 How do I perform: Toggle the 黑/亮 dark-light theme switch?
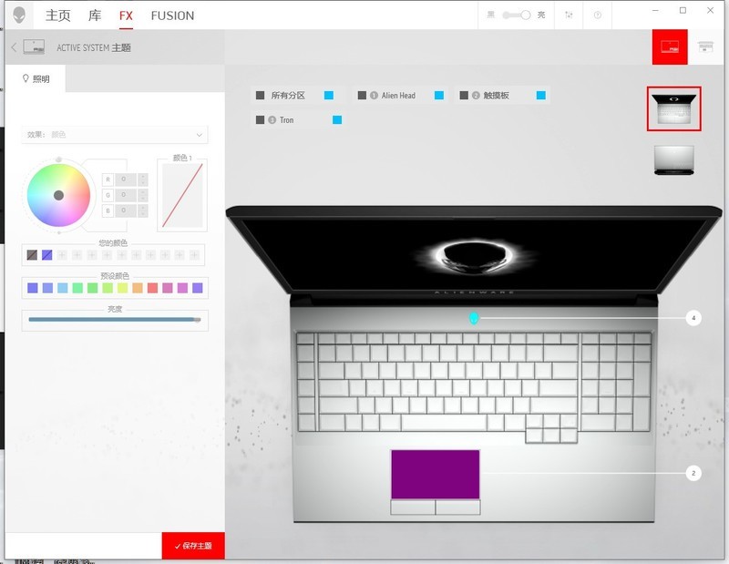[x=517, y=15]
